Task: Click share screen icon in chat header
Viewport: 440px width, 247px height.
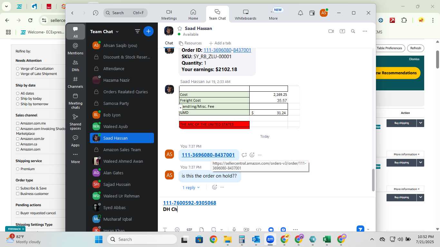Action: coord(342,31)
